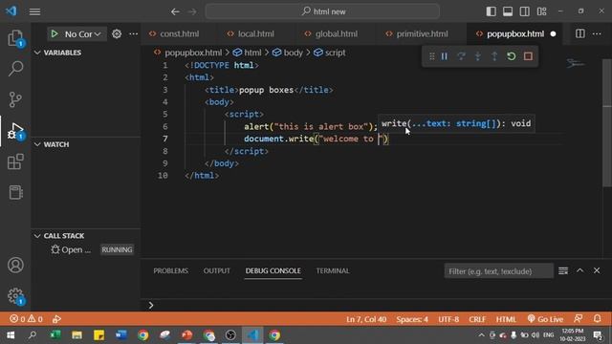
Task: Click Go Live in the status bar
Action: pos(545,319)
